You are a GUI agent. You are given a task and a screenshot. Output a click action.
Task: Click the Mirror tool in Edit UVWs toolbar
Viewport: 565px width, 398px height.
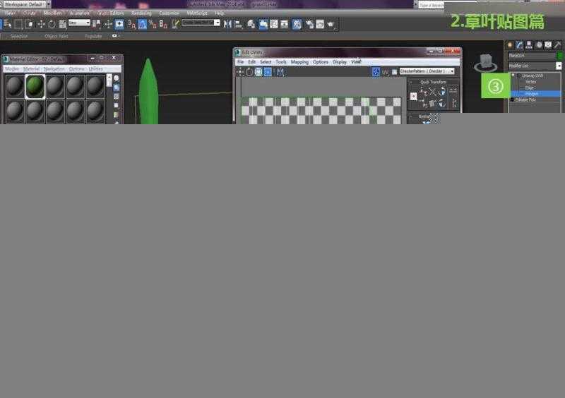coord(280,72)
